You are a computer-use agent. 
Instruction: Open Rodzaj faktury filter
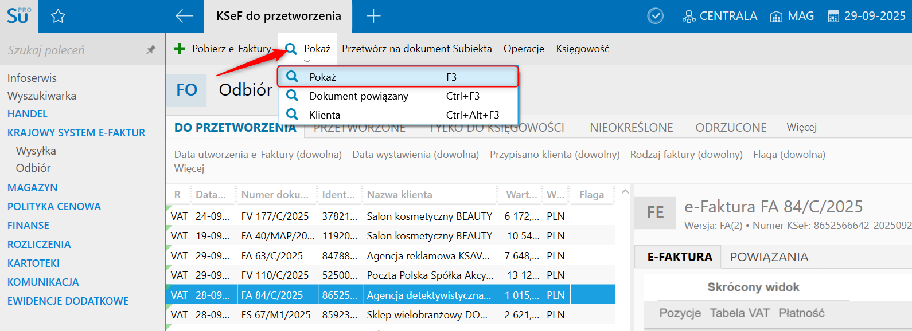(x=686, y=155)
